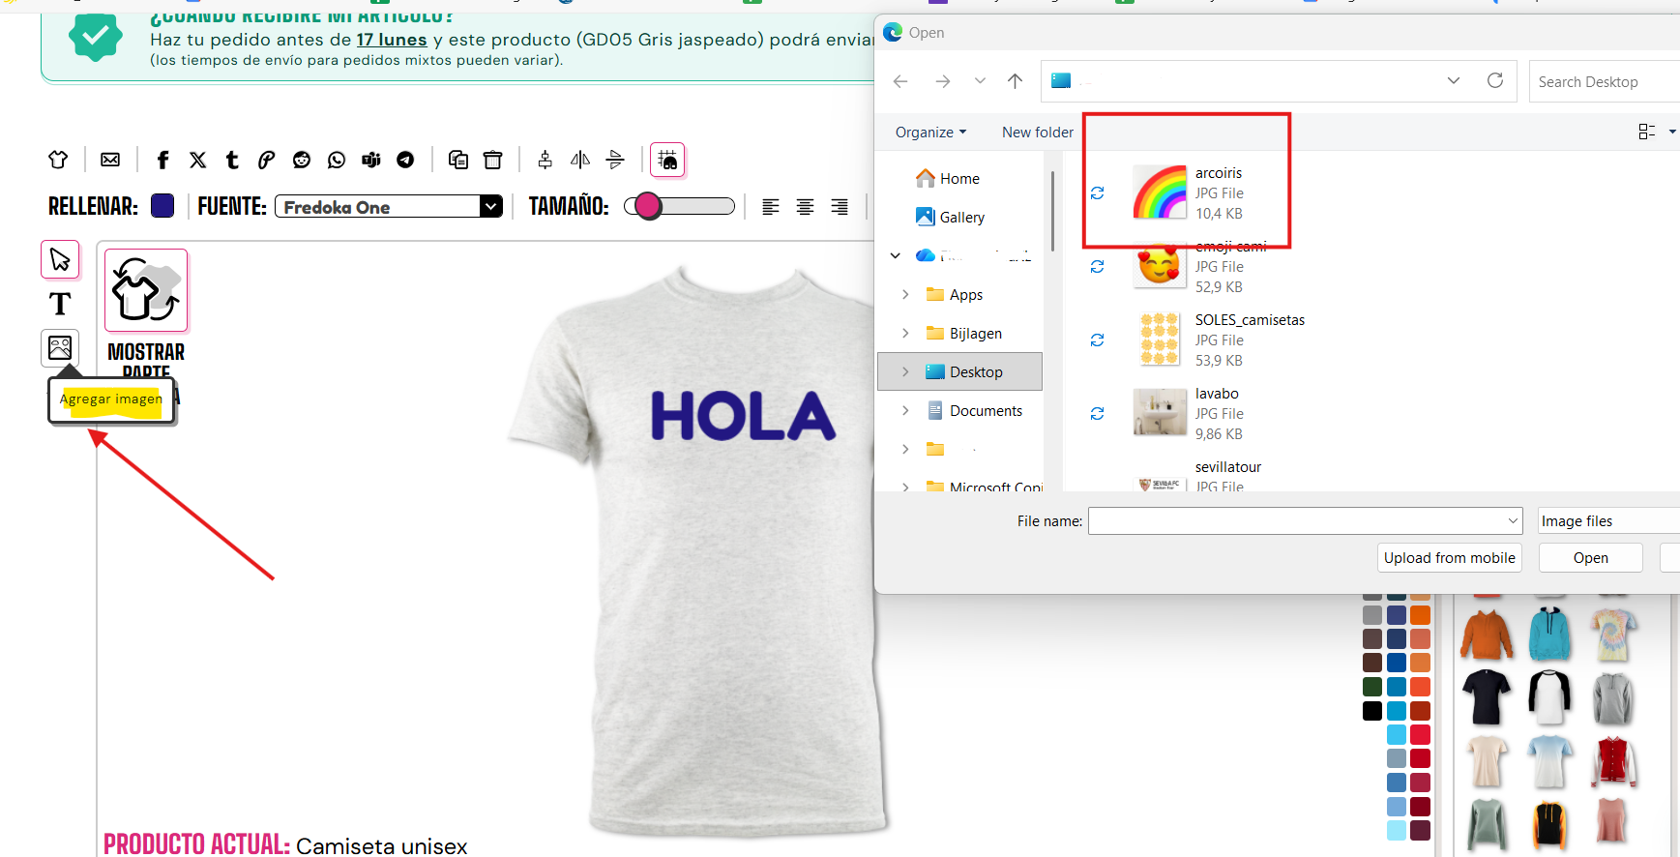Click the trash delete icon
The image size is (1680, 857).
click(x=492, y=160)
